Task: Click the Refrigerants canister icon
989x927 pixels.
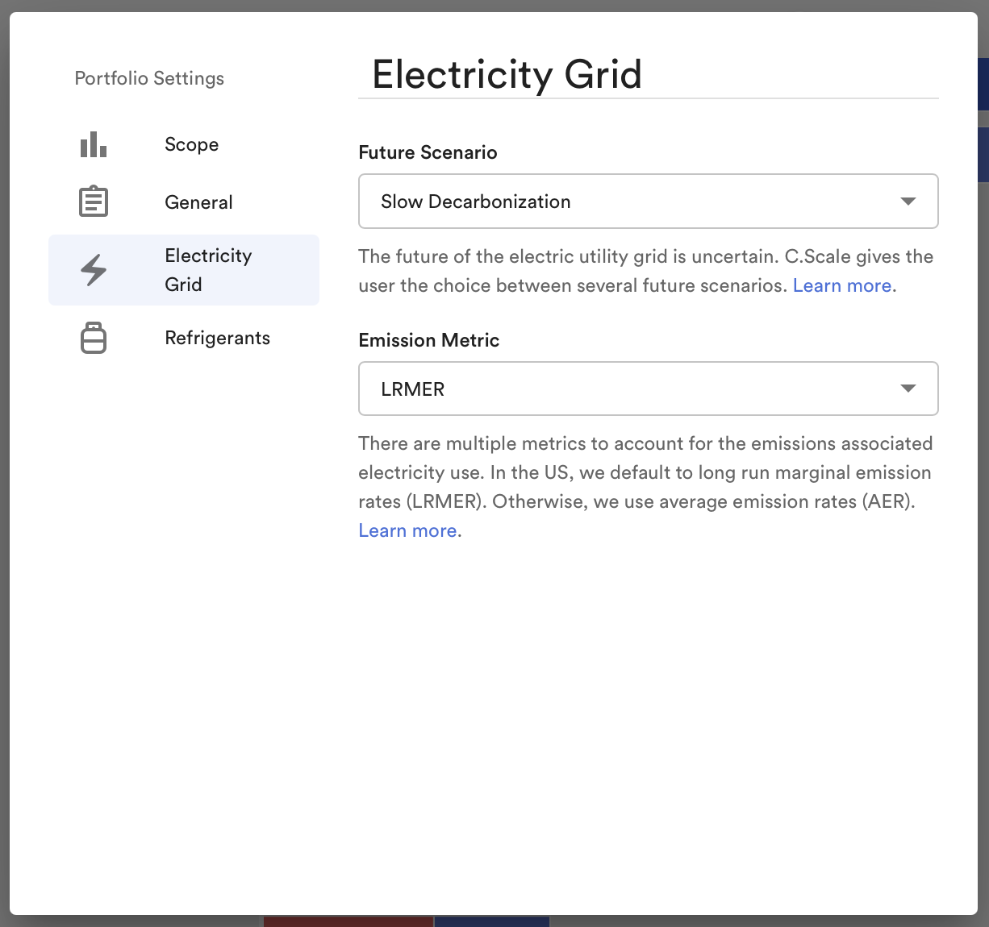Action: (94, 338)
